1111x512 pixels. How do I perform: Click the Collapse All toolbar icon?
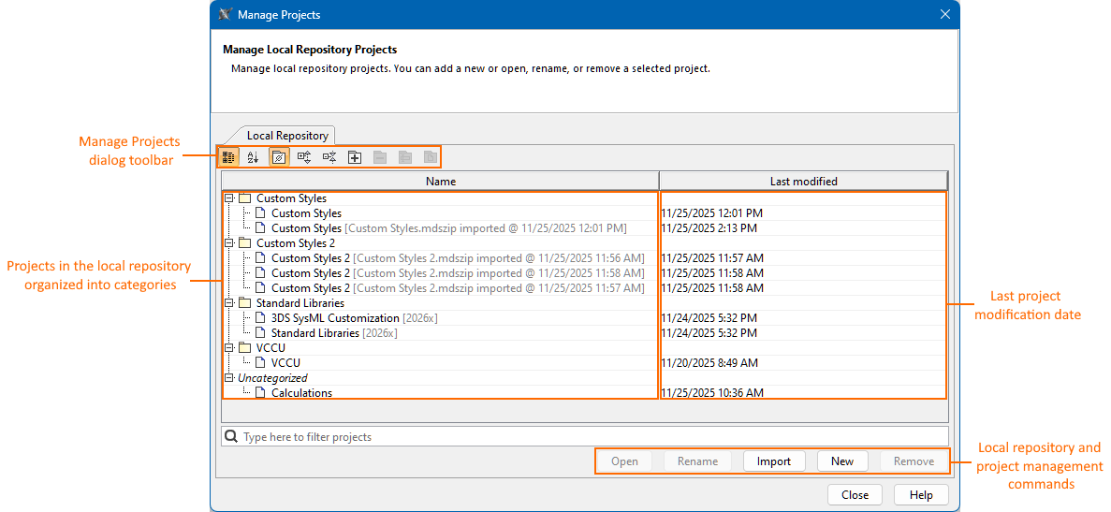(x=329, y=157)
